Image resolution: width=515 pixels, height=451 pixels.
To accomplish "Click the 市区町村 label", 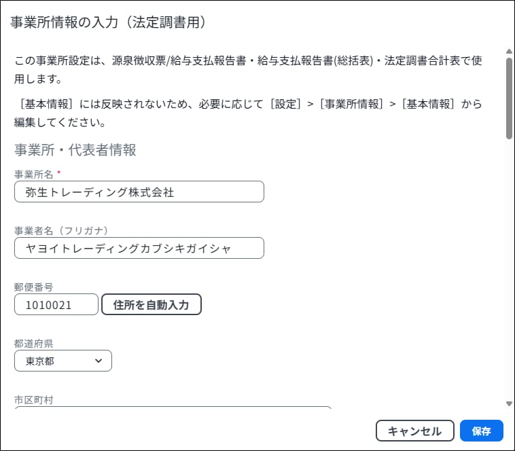I will [x=33, y=399].
